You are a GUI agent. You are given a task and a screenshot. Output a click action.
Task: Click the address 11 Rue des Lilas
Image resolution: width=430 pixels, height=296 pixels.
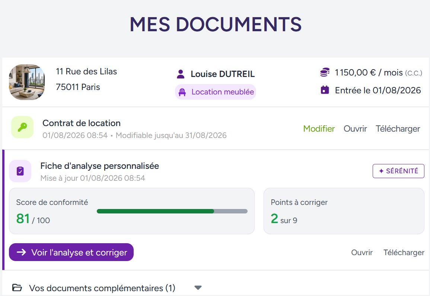[86, 71]
